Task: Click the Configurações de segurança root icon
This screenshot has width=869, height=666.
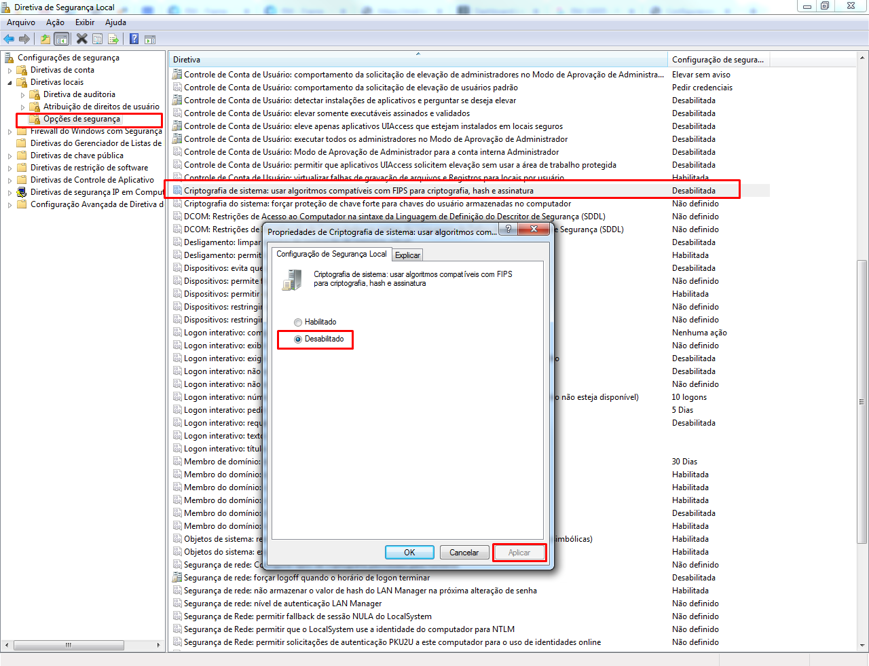Action: tap(9, 58)
